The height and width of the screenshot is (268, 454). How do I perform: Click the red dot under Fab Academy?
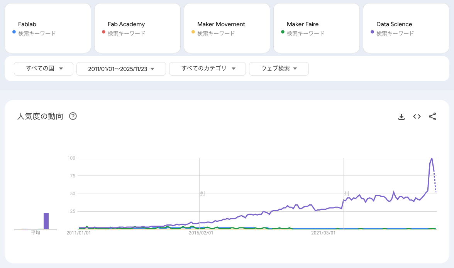coord(103,32)
